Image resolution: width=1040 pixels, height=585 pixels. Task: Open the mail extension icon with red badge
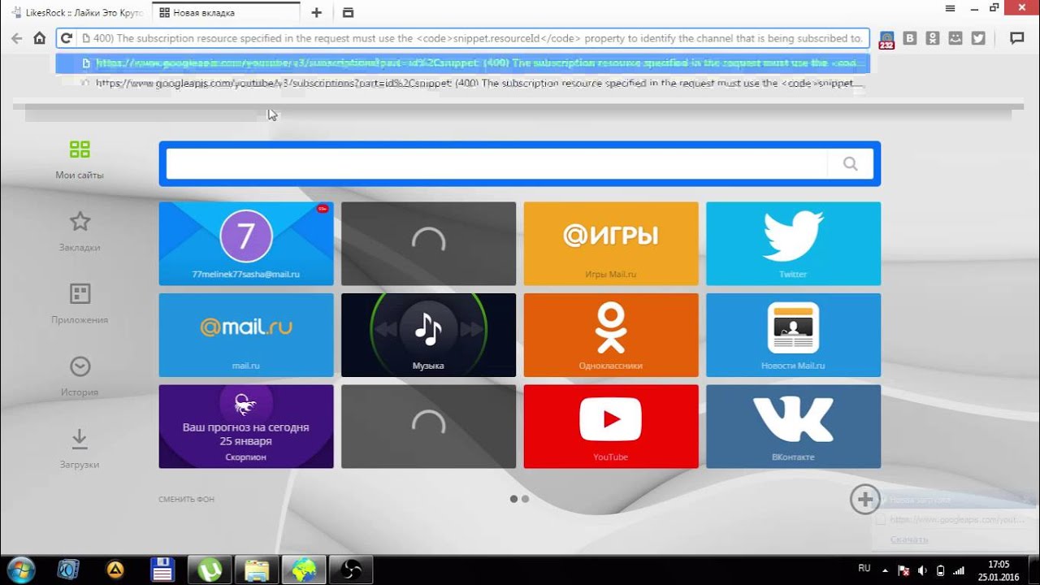point(886,39)
